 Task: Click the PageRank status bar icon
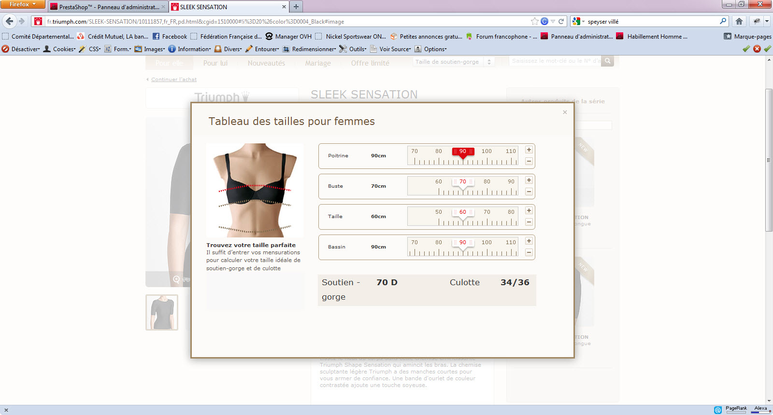click(x=736, y=409)
